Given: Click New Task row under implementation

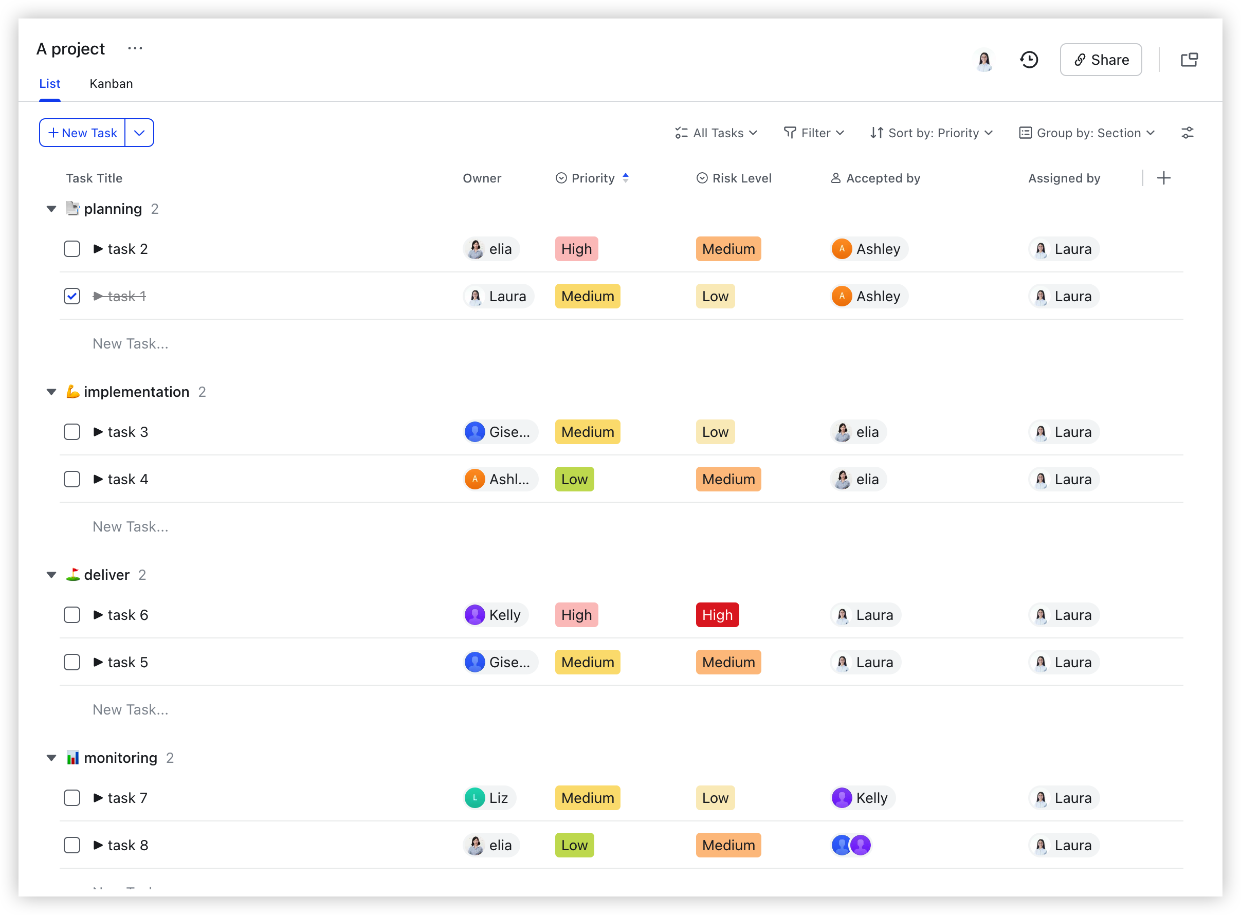Looking at the screenshot, I should click(x=131, y=526).
